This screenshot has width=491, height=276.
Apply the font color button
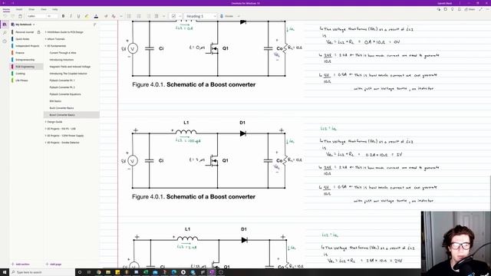pos(96,16)
